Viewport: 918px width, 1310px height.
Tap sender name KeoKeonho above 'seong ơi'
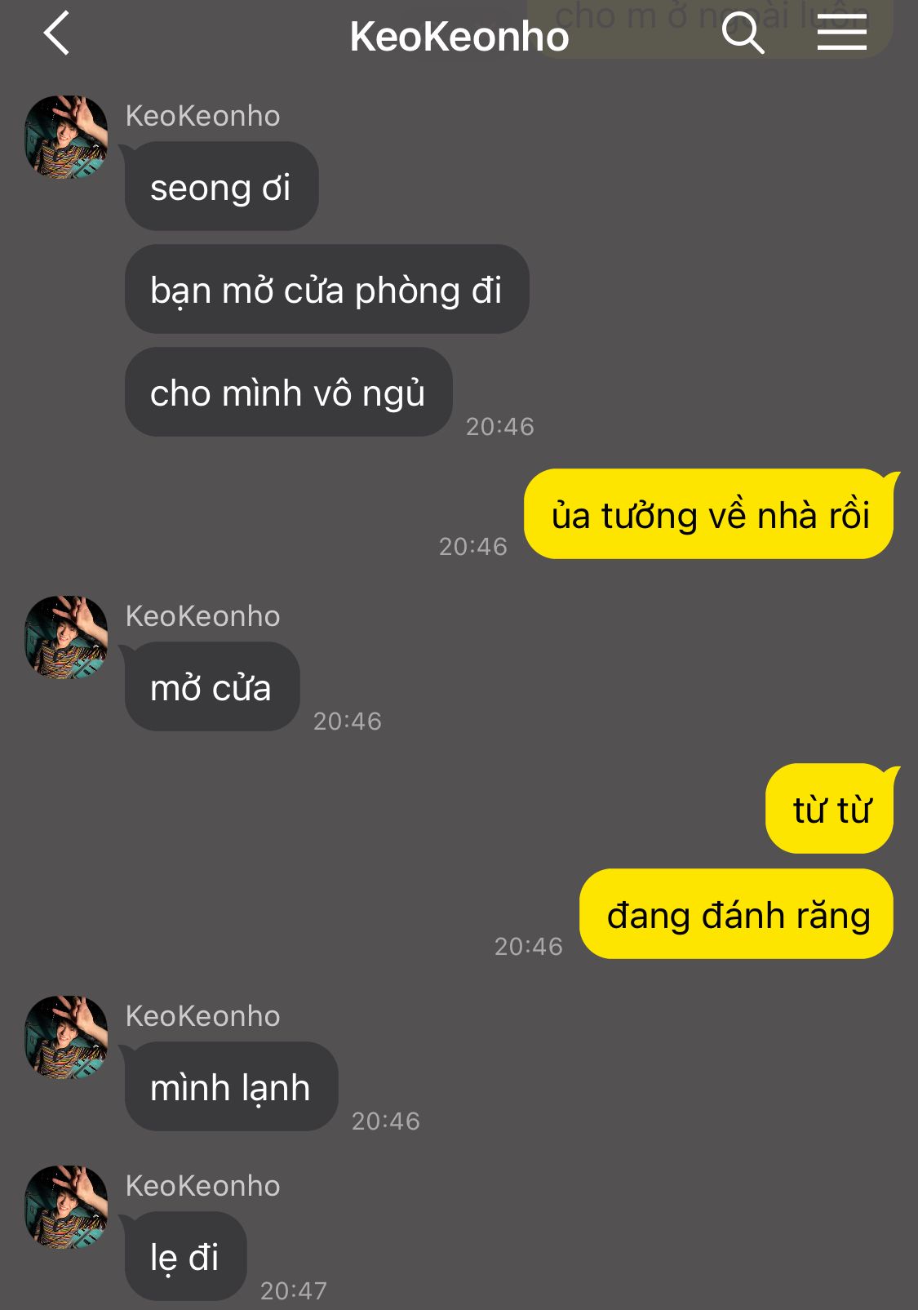(x=202, y=116)
